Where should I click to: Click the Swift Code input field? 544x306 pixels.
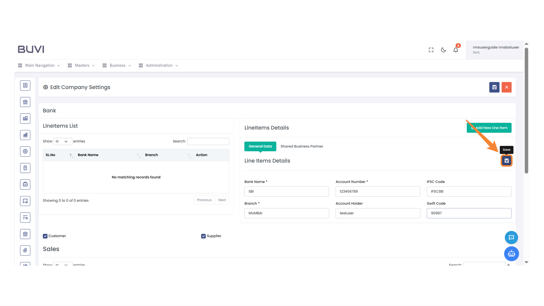coord(469,213)
